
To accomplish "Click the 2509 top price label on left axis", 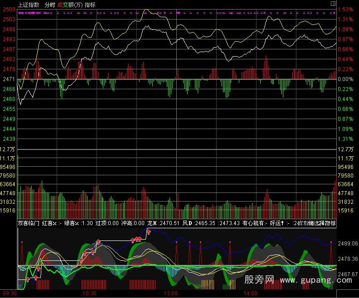I will (9, 10).
